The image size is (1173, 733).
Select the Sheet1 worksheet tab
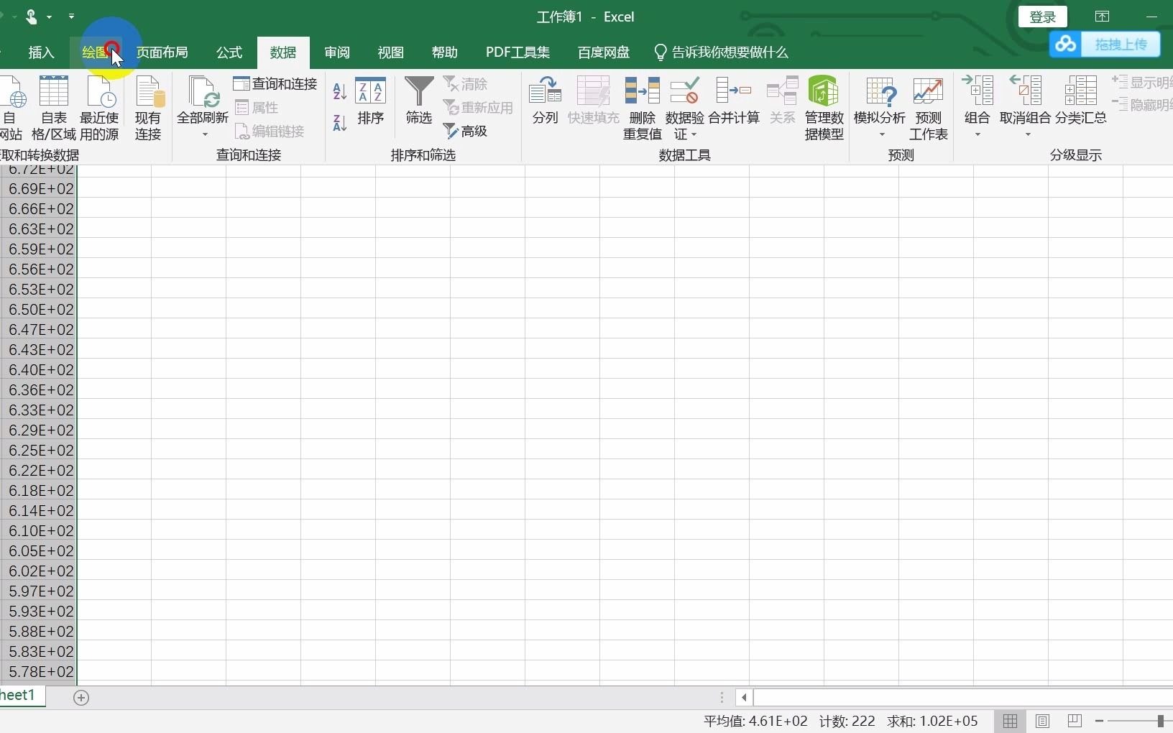[x=22, y=696]
